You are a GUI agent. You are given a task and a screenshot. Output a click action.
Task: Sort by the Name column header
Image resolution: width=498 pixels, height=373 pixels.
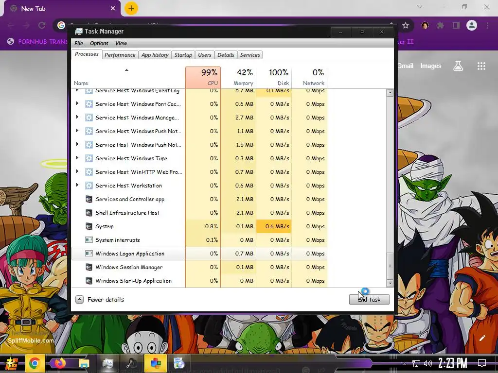[128, 77]
